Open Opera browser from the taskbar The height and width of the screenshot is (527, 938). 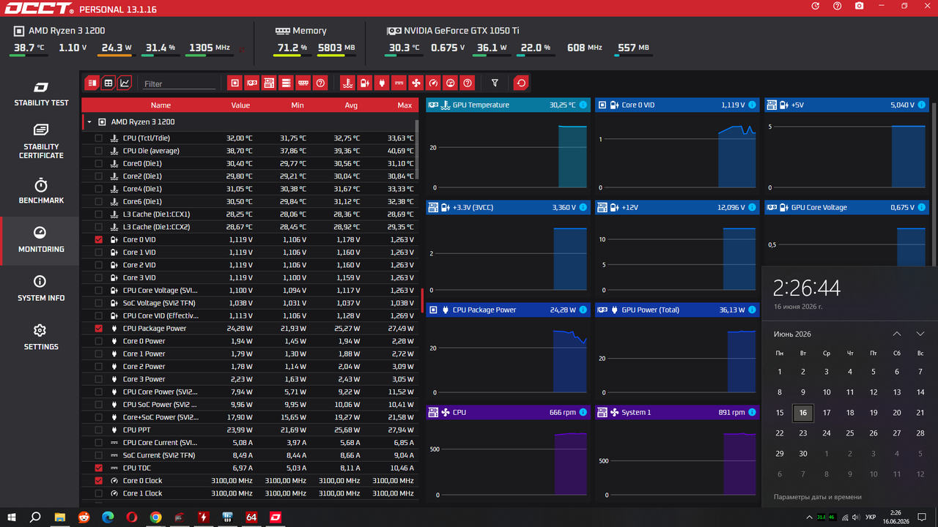coord(132,517)
